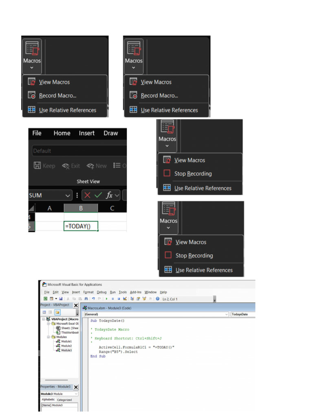
Task: Click the Reset stop icon in VBA toolbar
Action: tap(119, 298)
